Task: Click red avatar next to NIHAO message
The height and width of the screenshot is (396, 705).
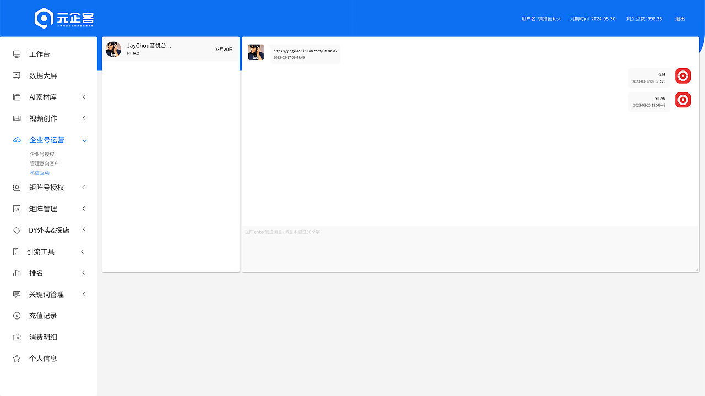Action: pos(683,100)
